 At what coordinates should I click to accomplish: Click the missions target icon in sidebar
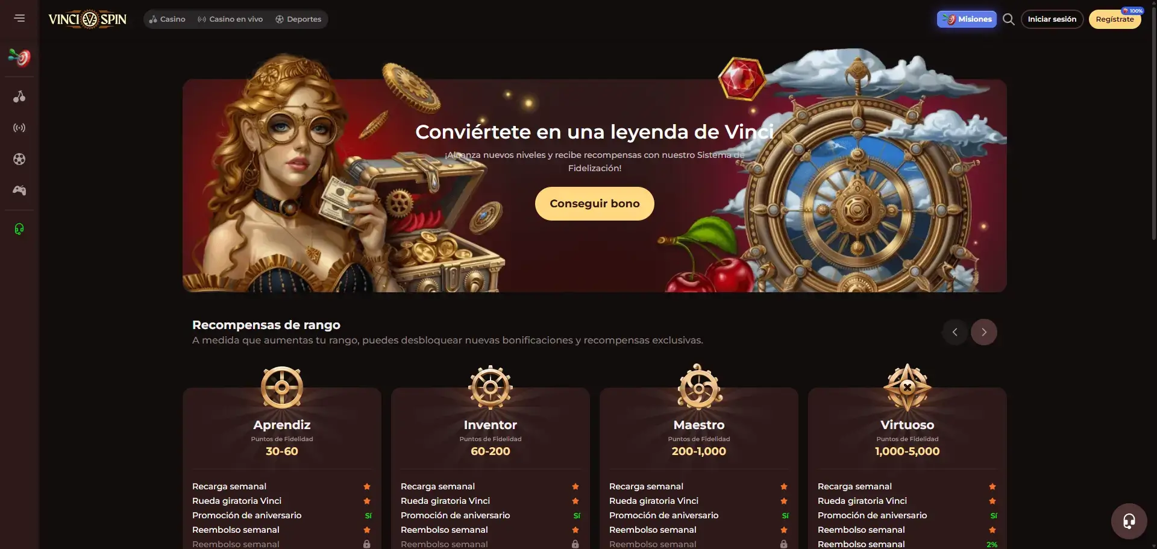point(19,57)
